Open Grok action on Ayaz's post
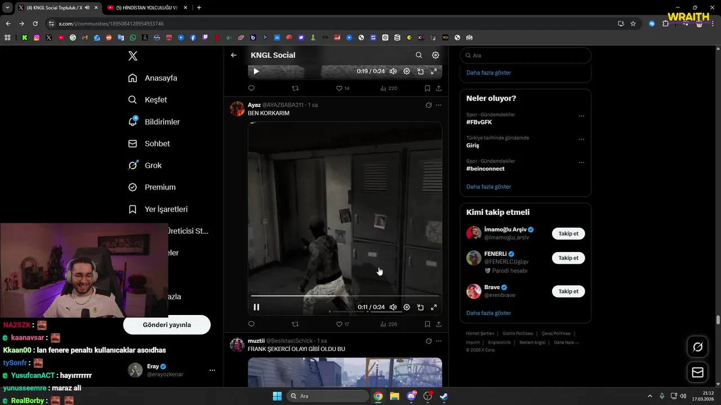 429,105
